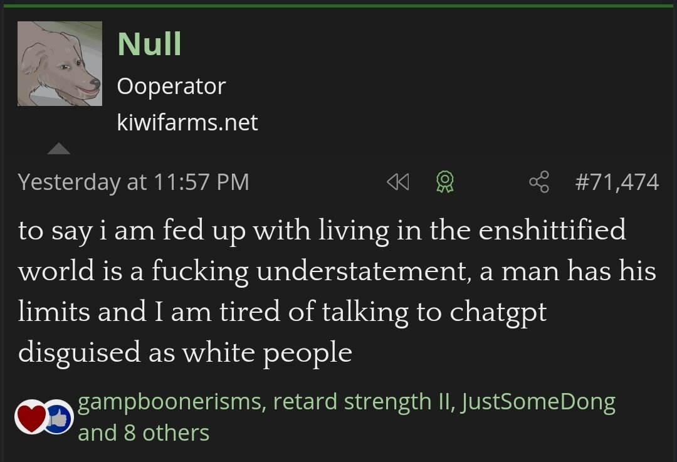
Task: Collapse the user info arrow below avatar
Action: (59, 149)
